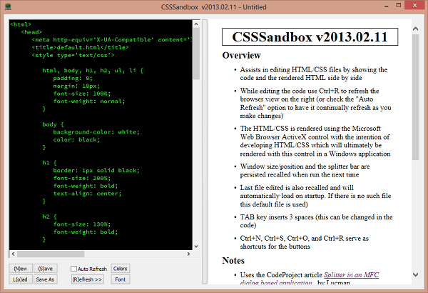This screenshot has height=293, width=428.
Task: Click the 'Ctrl+N, Ctrl+S, Ctrl+O' shortcuts bullet
Action: pos(304,242)
